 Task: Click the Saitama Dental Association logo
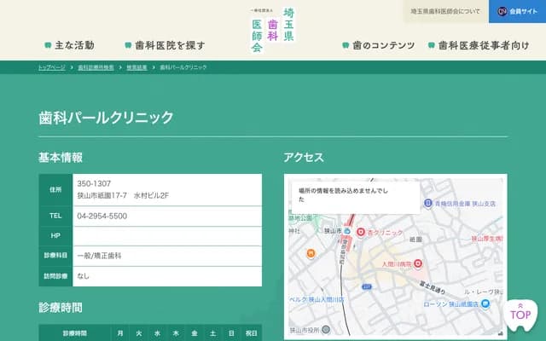(272, 30)
